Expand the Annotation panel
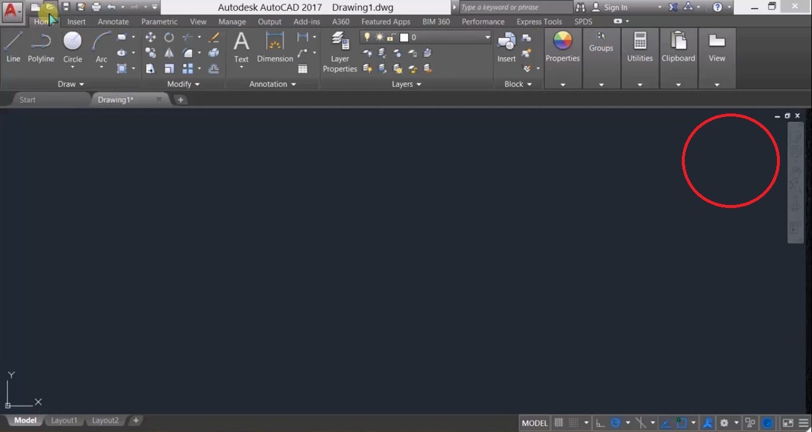This screenshot has width=812, height=432. point(272,84)
